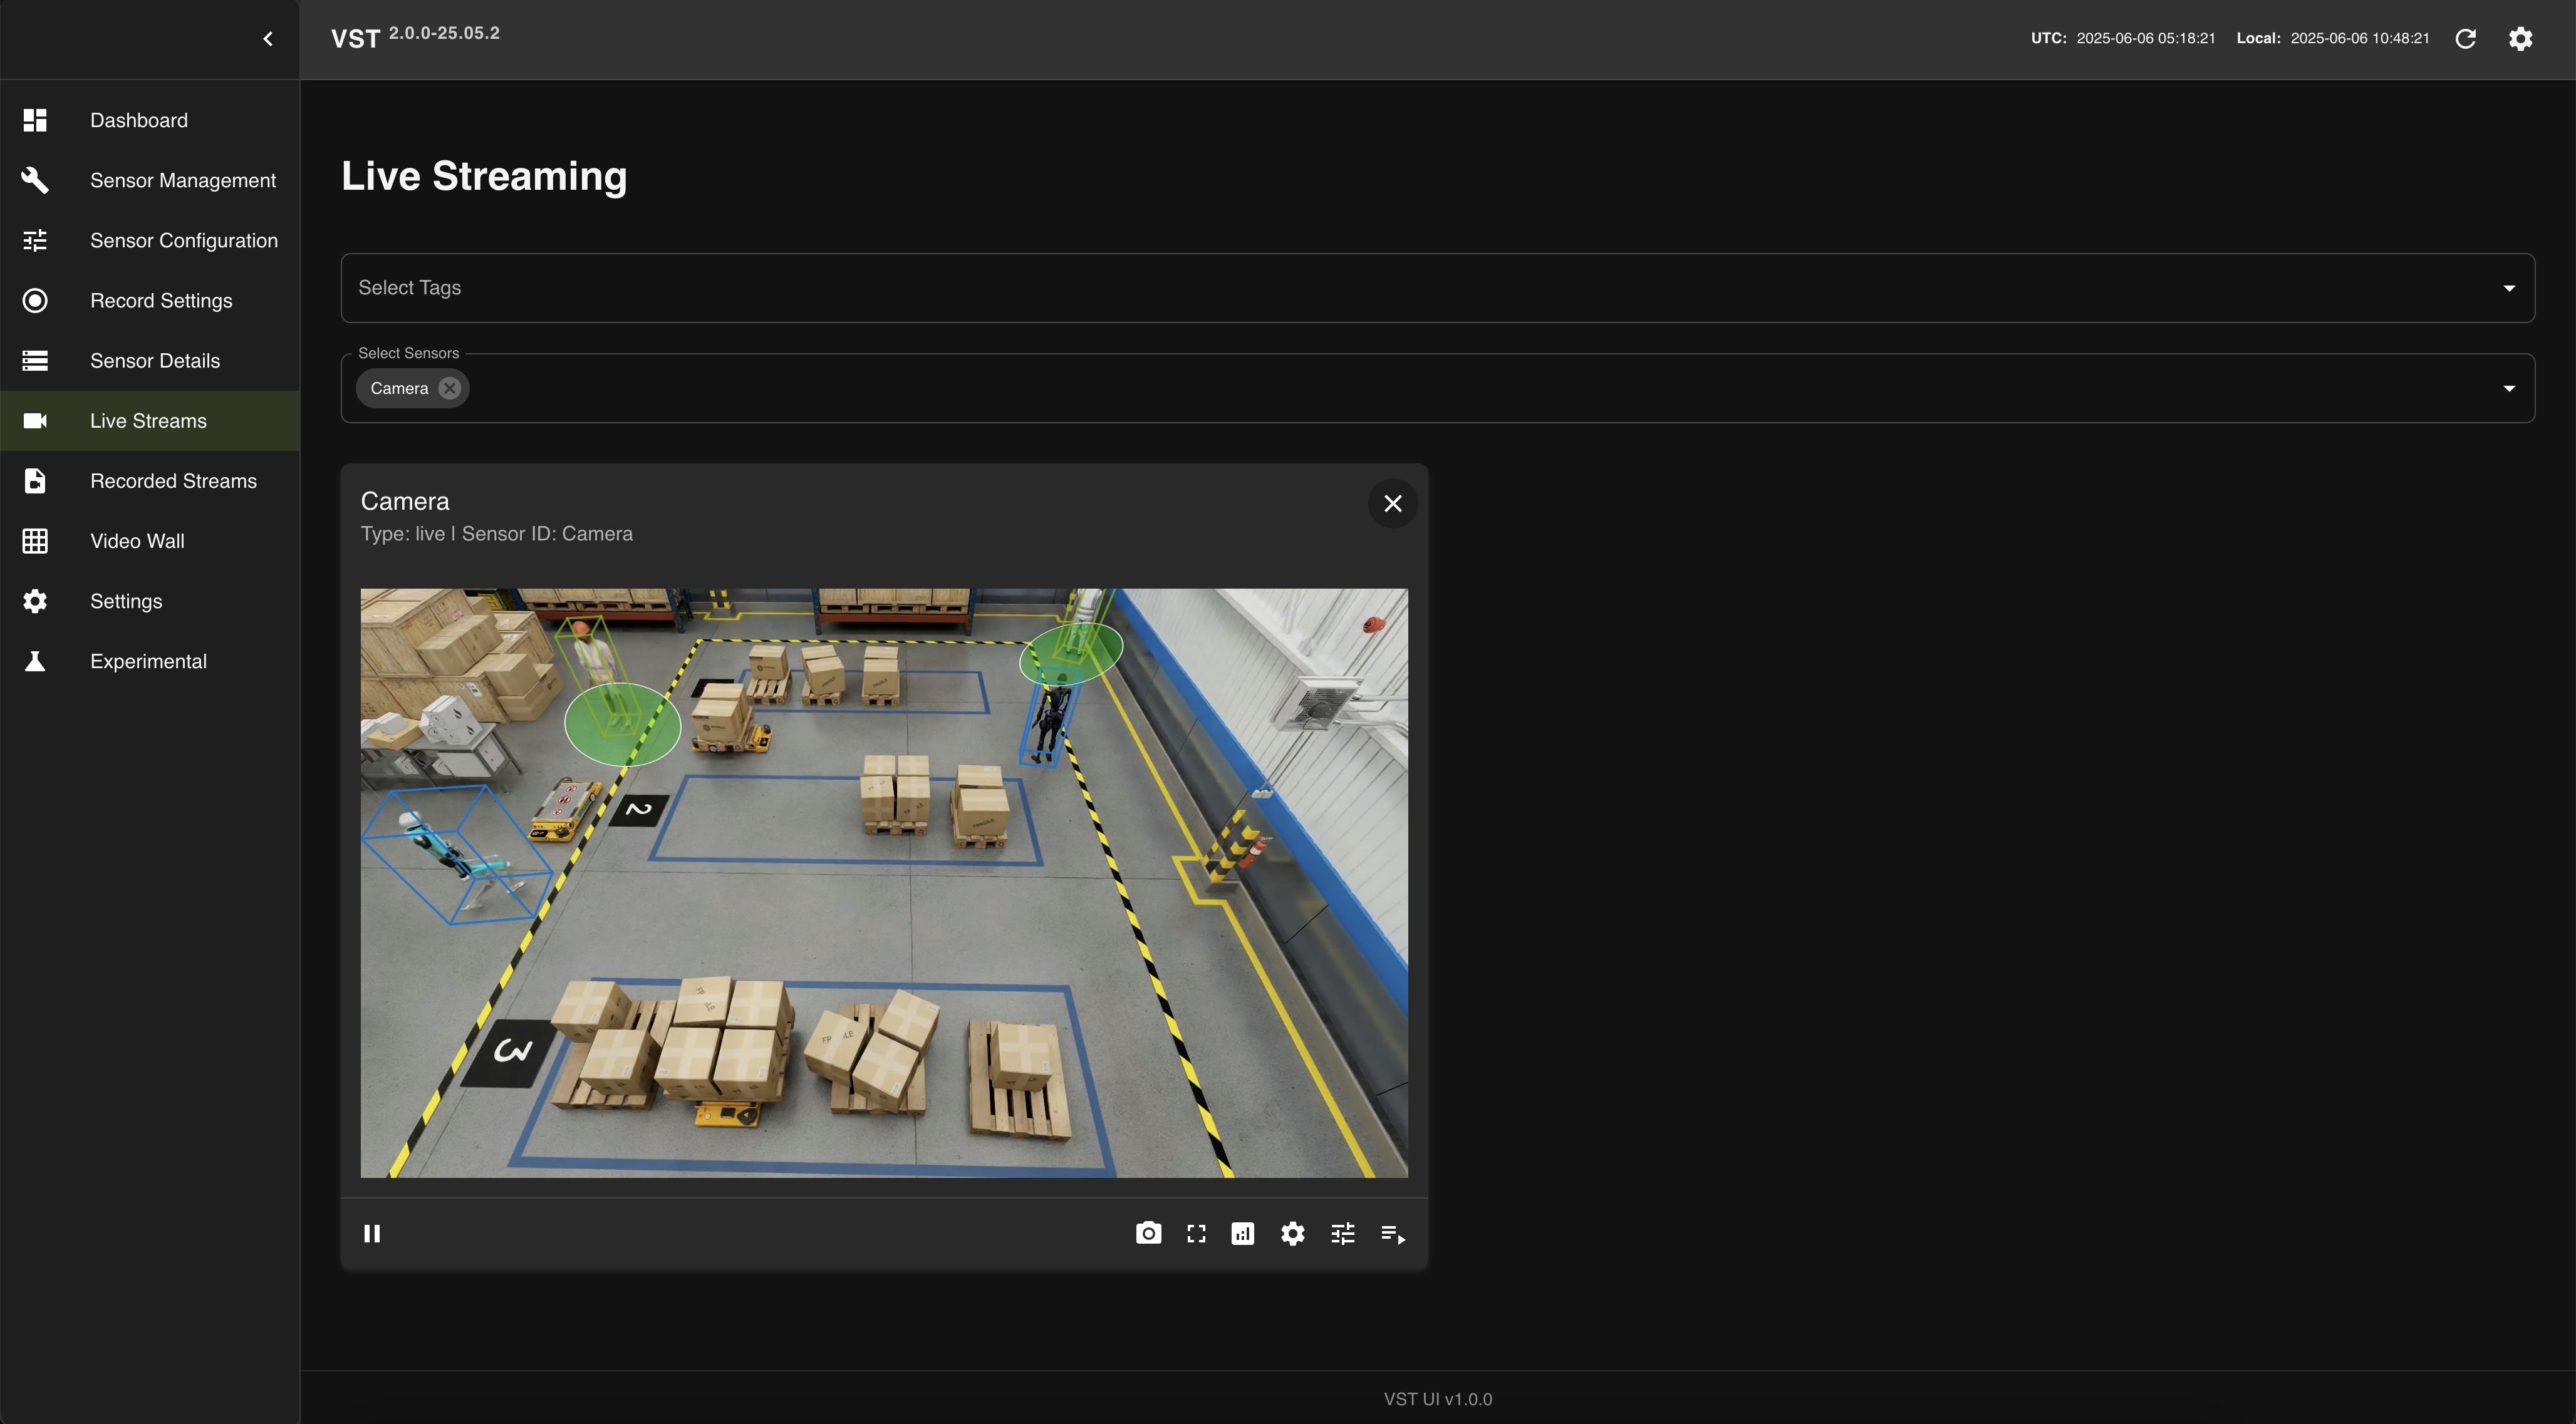Open stream settings gear below the video

[1292, 1233]
